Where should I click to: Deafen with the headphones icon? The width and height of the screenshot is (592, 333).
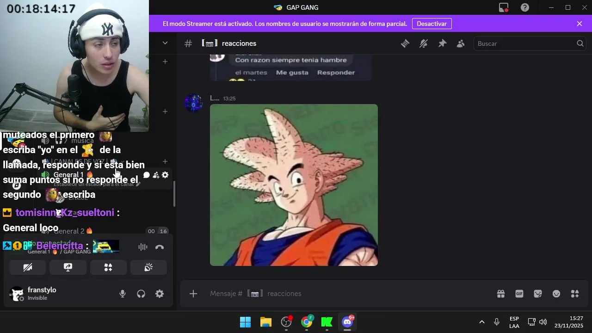pos(141,294)
